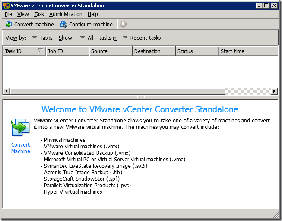Sort by the Status column header
The image size is (282, 221).
pos(196,51)
